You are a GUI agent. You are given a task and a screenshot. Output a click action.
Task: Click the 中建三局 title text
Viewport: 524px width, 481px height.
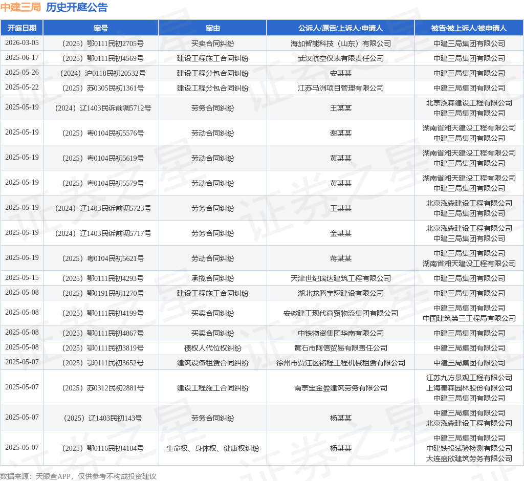(x=20, y=7)
